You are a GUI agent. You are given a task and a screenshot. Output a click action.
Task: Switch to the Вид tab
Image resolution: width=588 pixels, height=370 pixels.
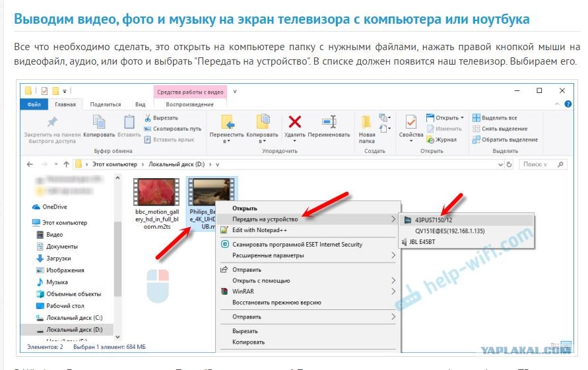tap(141, 104)
